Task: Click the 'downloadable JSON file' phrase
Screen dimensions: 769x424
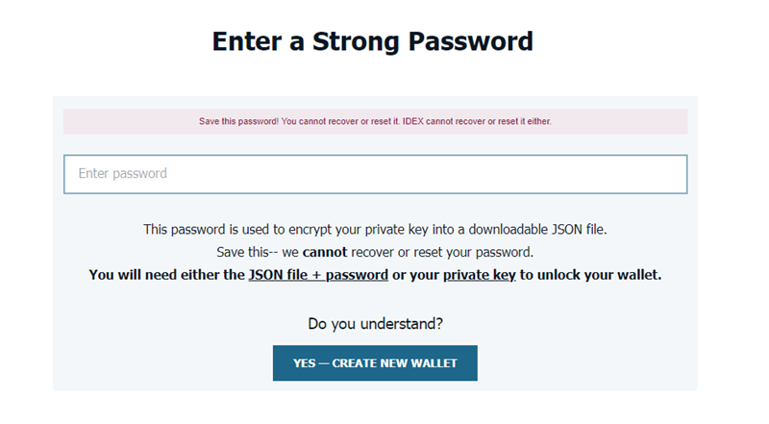Action: click(537, 230)
